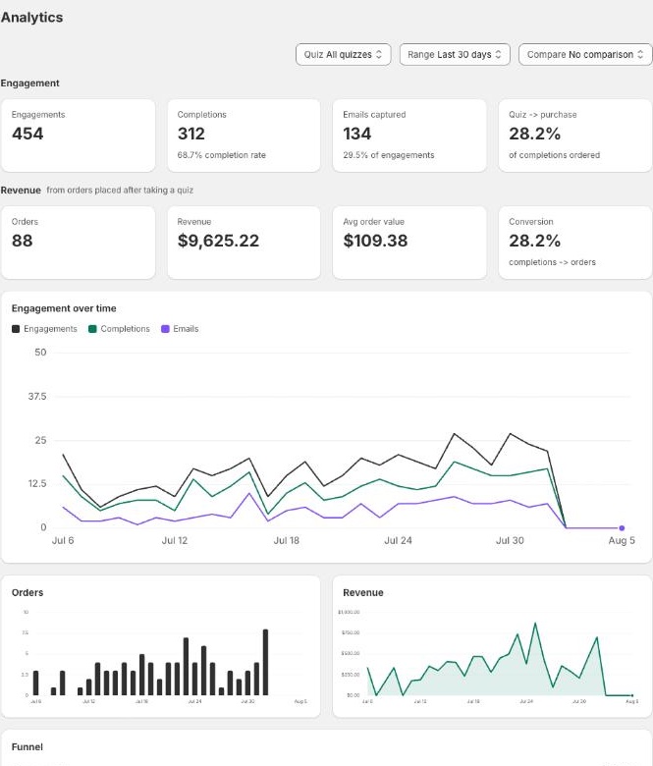The width and height of the screenshot is (653, 766).
Task: Click the 12.5 y-axis label on engagement chart
Action: pos(37,483)
